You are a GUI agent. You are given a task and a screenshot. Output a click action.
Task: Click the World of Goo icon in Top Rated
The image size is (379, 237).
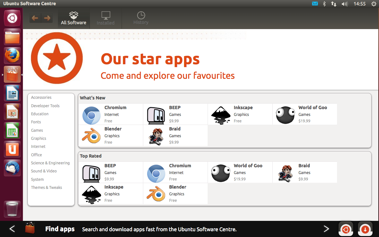coord(221,173)
